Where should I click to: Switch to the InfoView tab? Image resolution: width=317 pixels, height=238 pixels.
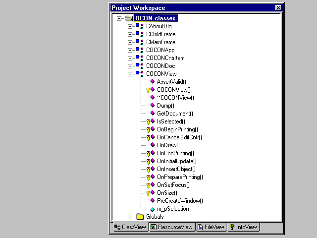[x=243, y=227]
